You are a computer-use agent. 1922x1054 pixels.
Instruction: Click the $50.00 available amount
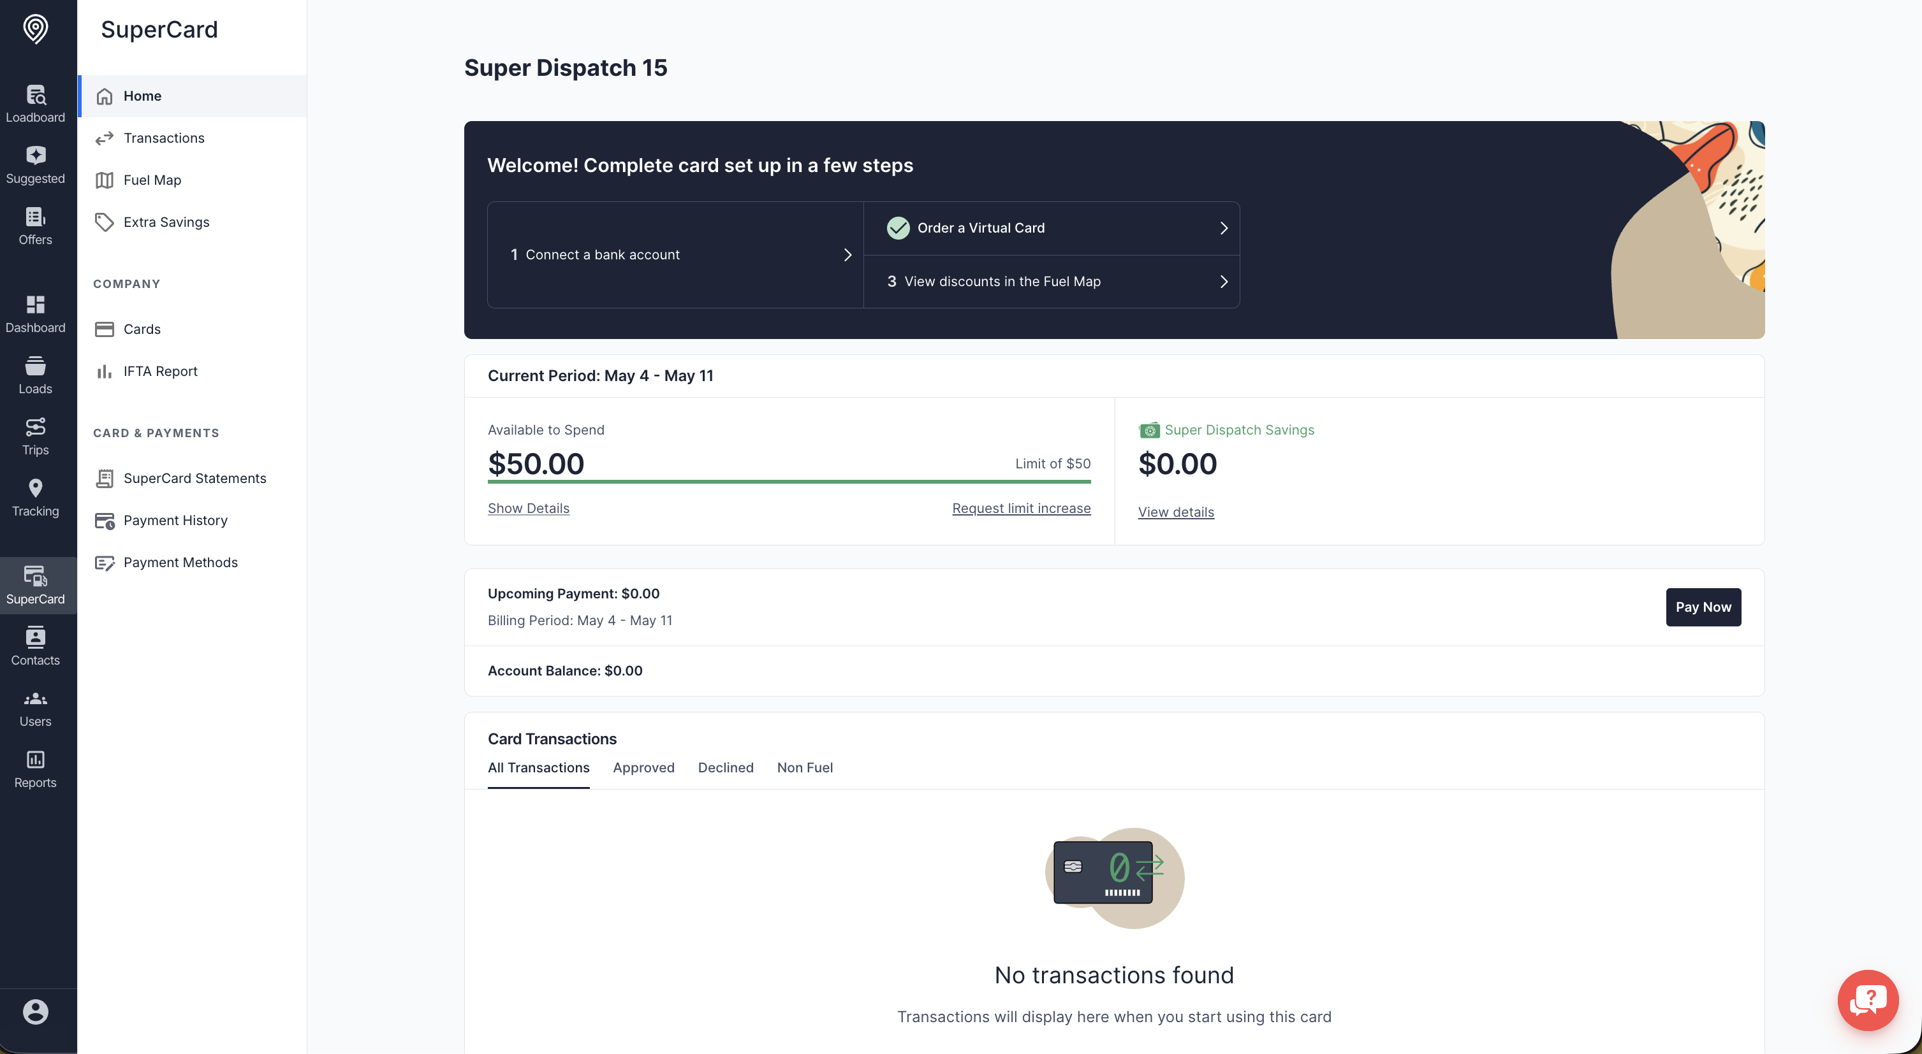click(536, 464)
